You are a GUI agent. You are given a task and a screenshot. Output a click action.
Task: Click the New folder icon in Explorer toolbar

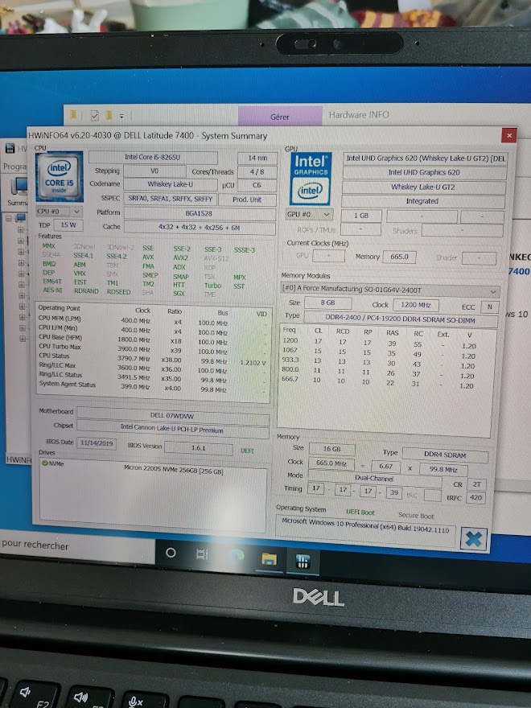[109, 115]
